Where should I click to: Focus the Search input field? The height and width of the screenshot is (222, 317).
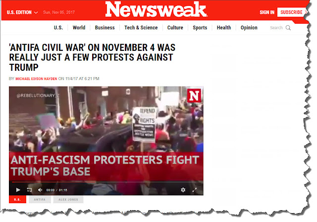click(x=276, y=28)
